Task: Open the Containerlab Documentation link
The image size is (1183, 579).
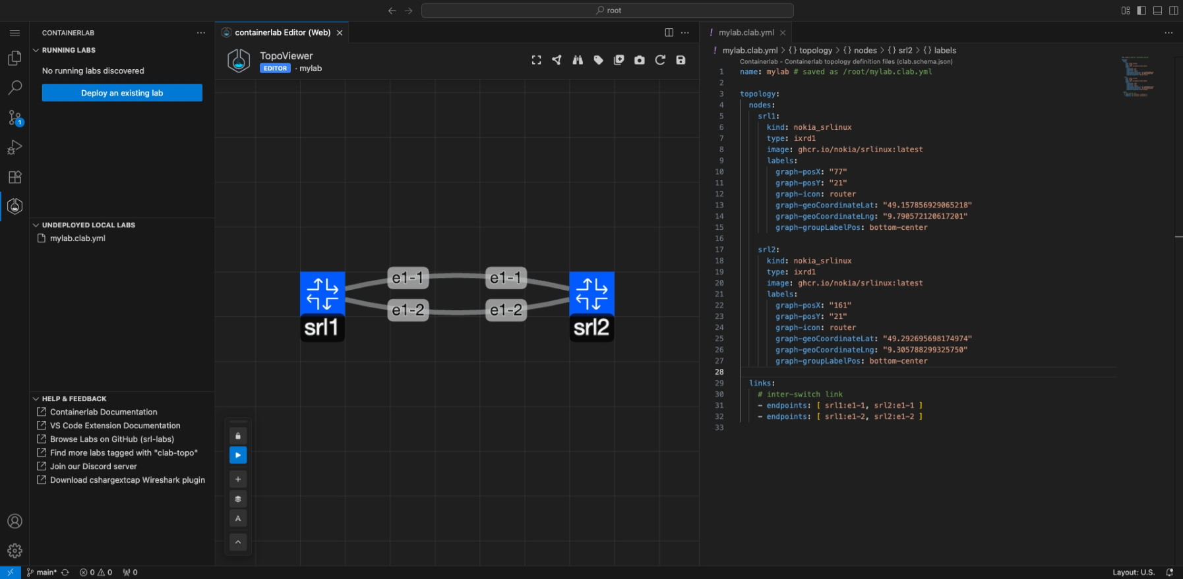Action: point(104,412)
